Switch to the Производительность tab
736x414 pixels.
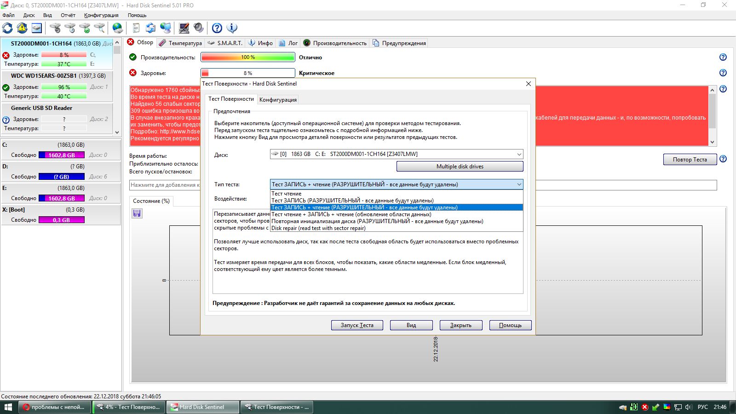[335, 43]
